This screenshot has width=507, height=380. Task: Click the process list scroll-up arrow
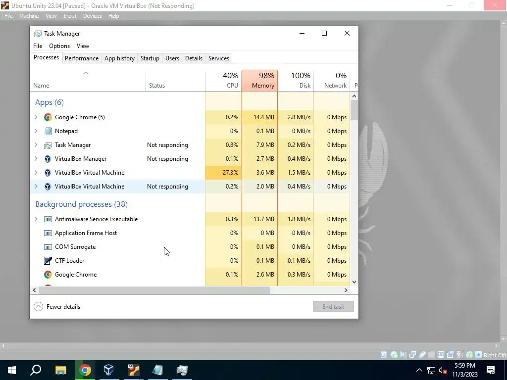[354, 96]
